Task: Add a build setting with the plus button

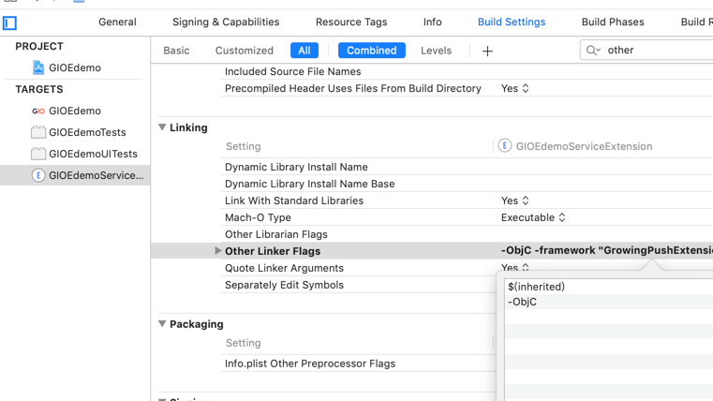Action: pyautogui.click(x=487, y=51)
